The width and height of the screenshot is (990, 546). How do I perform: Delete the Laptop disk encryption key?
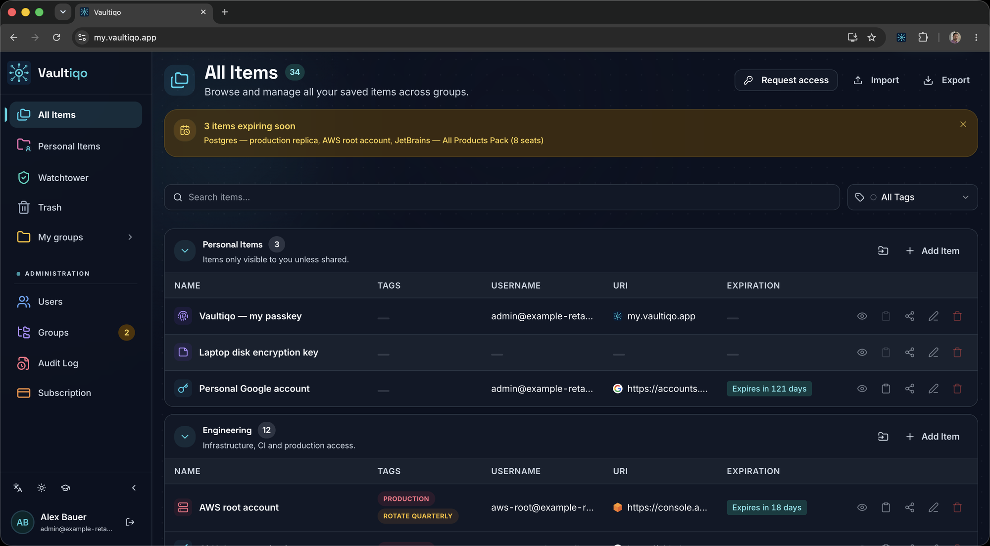pos(957,352)
